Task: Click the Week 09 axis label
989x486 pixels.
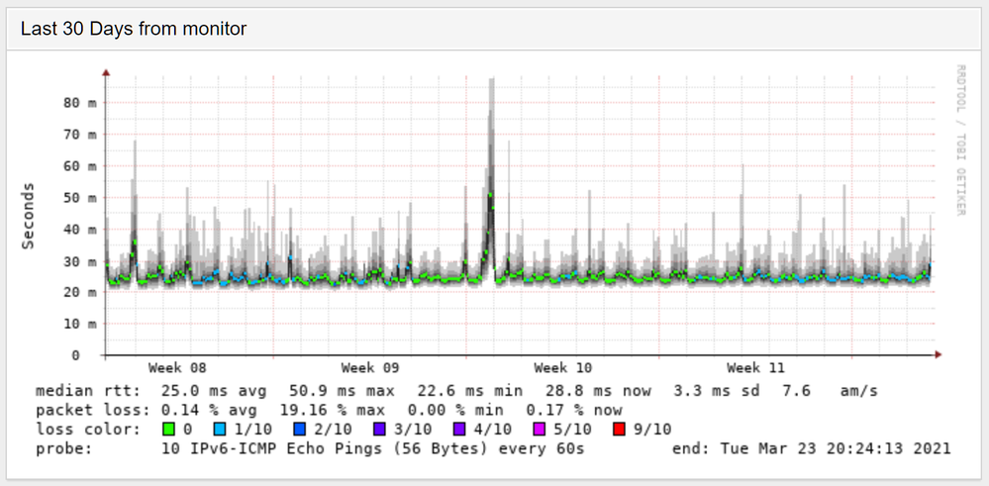Action: pyautogui.click(x=369, y=367)
